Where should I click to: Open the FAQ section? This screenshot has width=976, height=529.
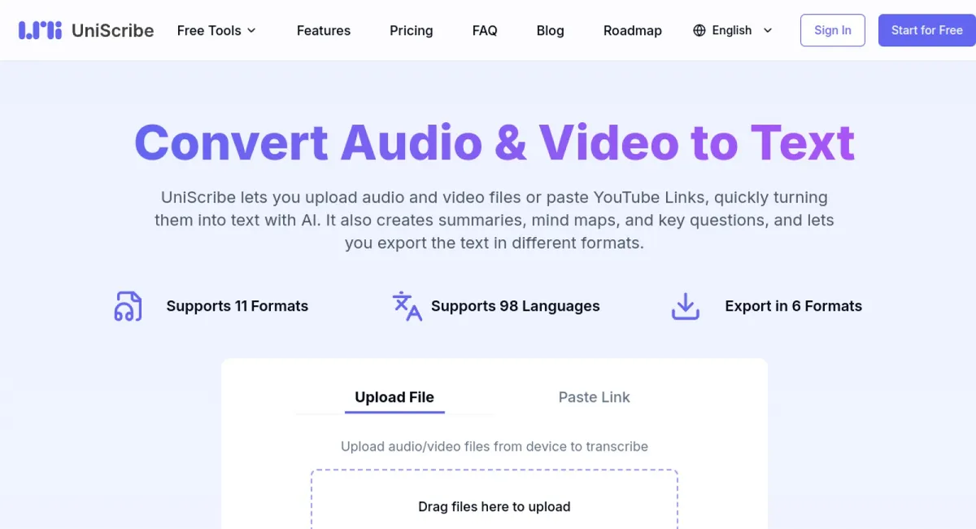485,30
